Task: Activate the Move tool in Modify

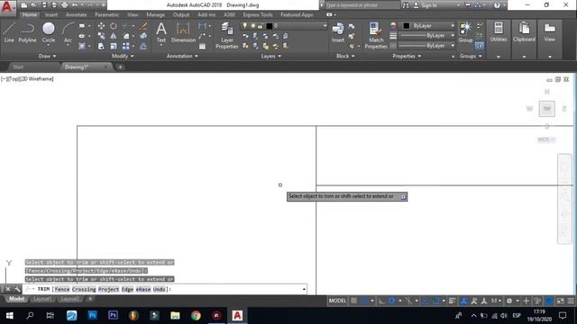Action: click(101, 26)
